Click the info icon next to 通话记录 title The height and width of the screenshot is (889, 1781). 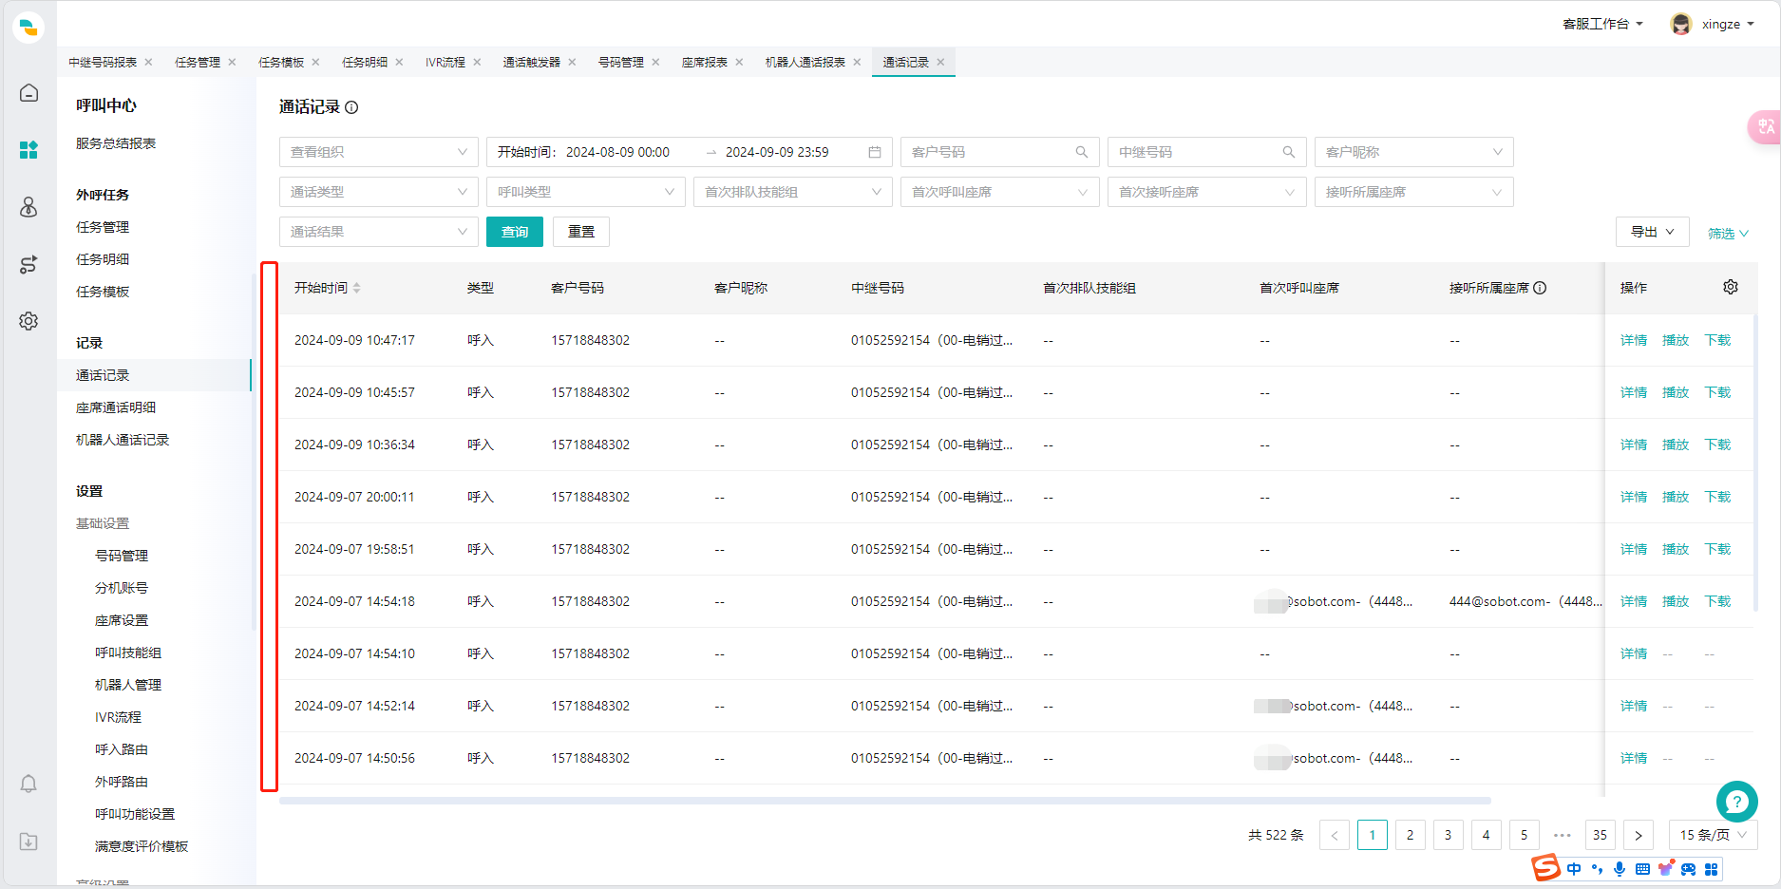tap(351, 107)
